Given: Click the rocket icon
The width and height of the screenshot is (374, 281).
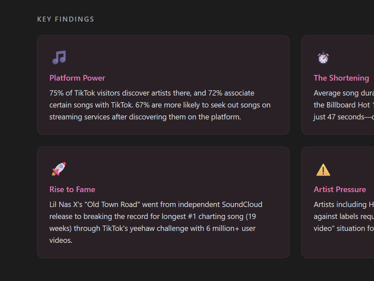Looking at the screenshot, I should [59, 169].
